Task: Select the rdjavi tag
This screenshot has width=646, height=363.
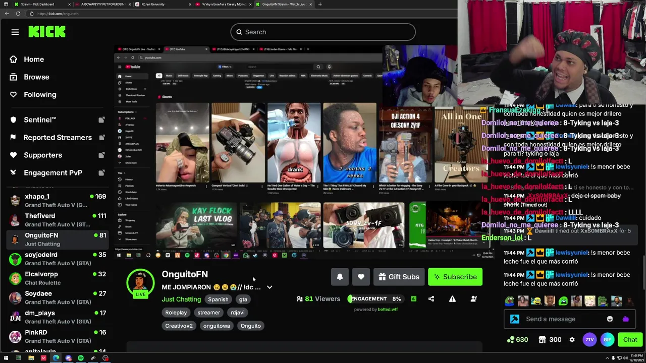Action: (x=238, y=313)
